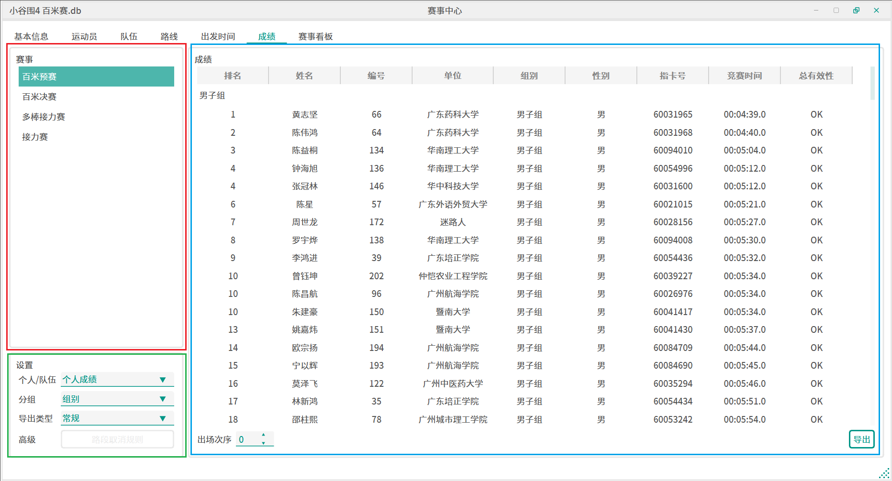Restore down the window using title bar icon

click(856, 11)
